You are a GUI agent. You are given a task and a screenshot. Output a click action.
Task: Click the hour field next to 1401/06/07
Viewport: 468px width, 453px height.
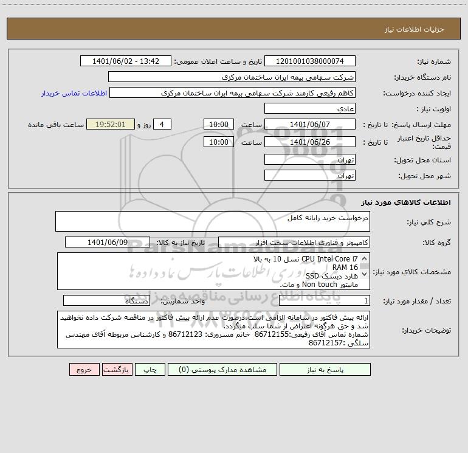[x=218, y=124]
